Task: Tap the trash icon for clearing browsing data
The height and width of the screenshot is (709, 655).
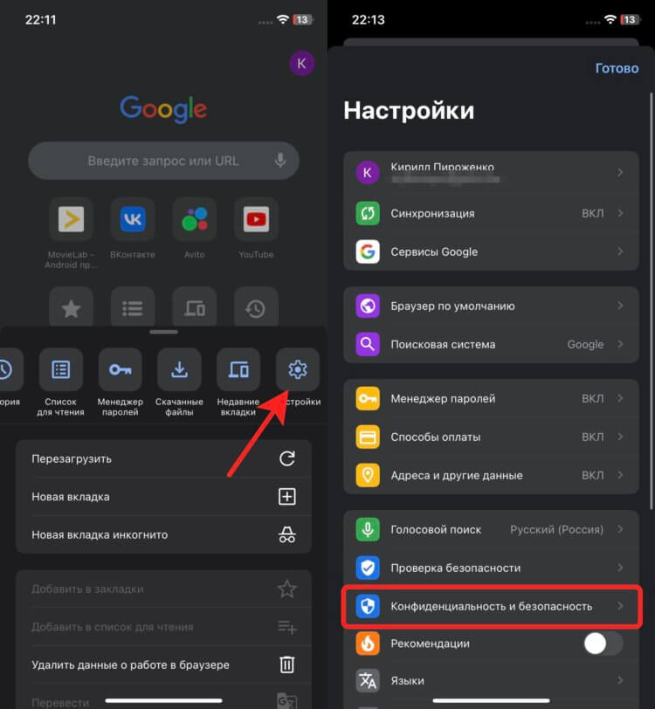Action: click(286, 664)
